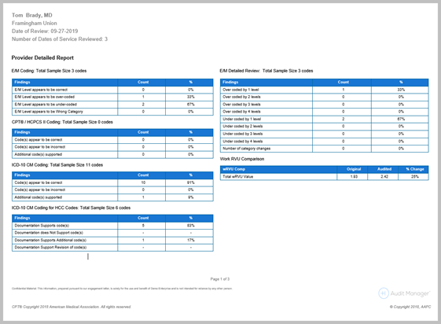Click the ICD-10 CM Coding section title
This screenshot has height=324, width=441.
(57, 165)
